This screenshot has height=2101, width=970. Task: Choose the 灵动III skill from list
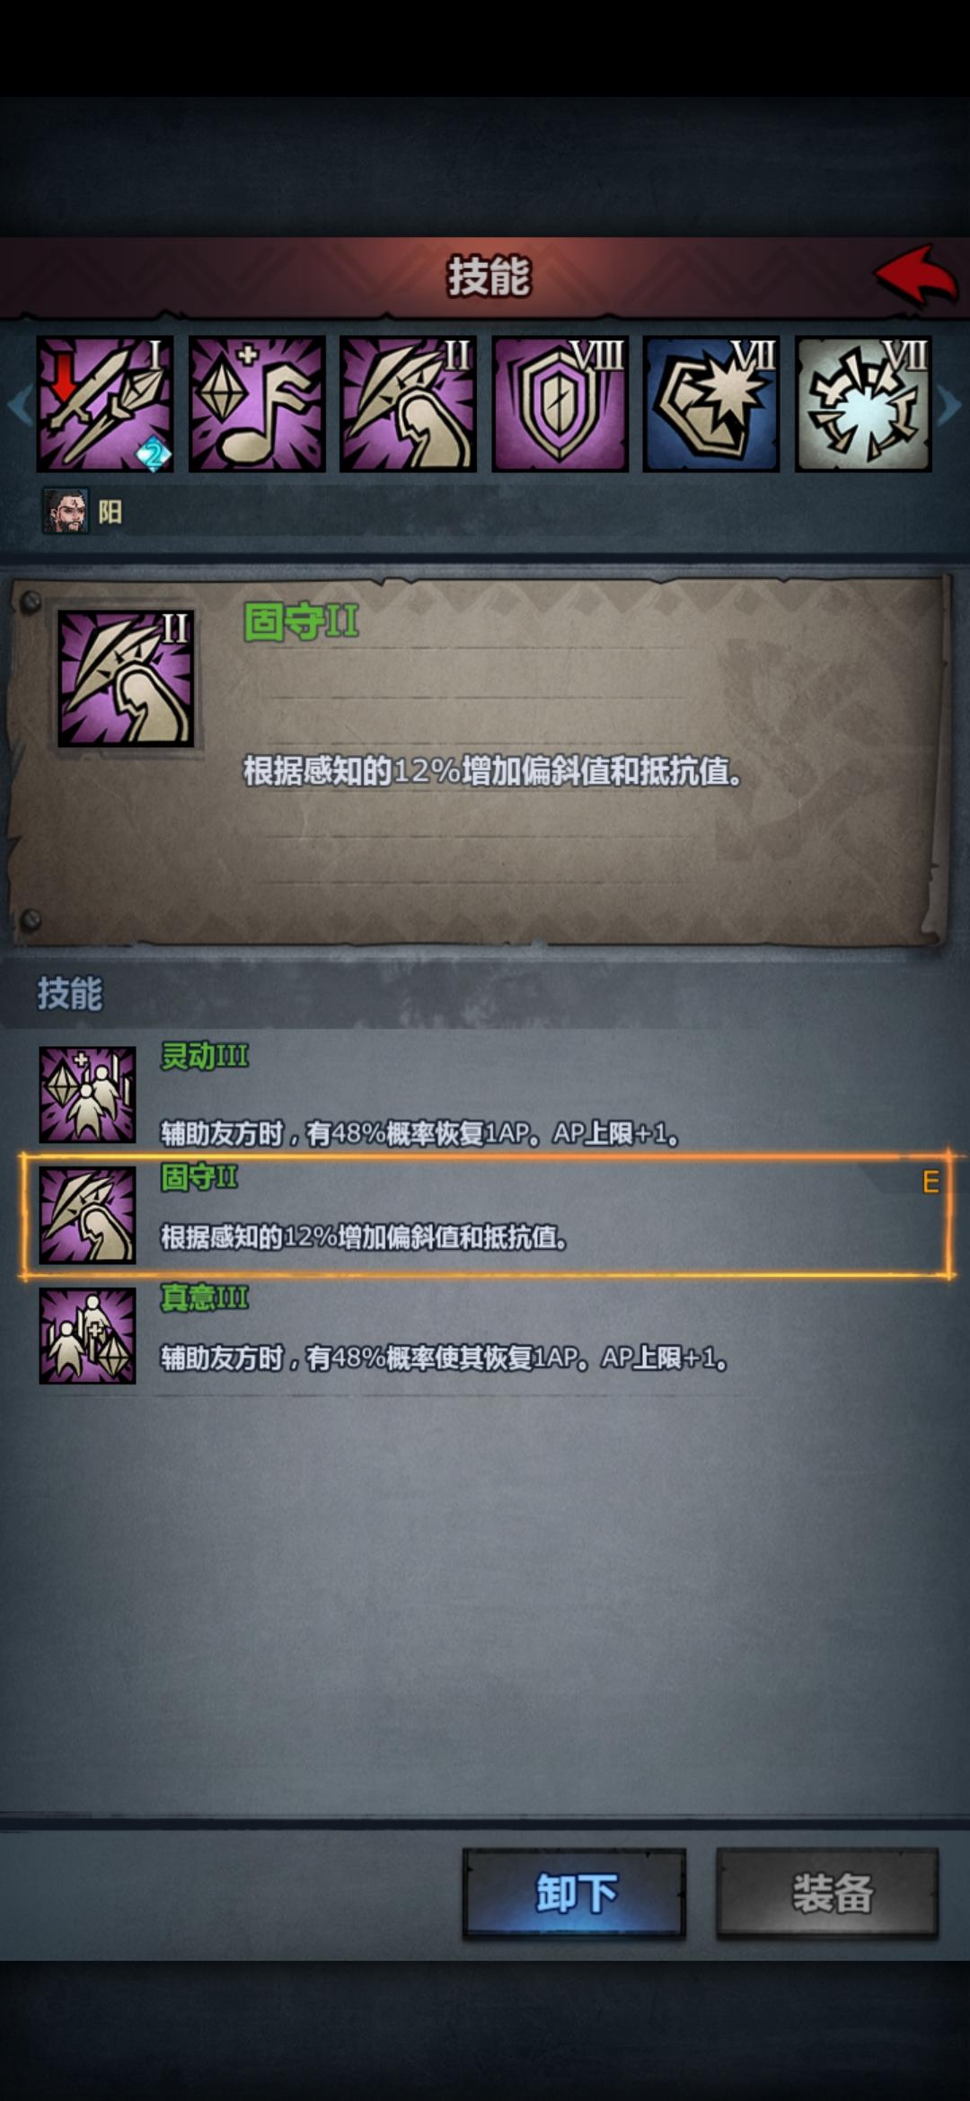coord(485,1094)
